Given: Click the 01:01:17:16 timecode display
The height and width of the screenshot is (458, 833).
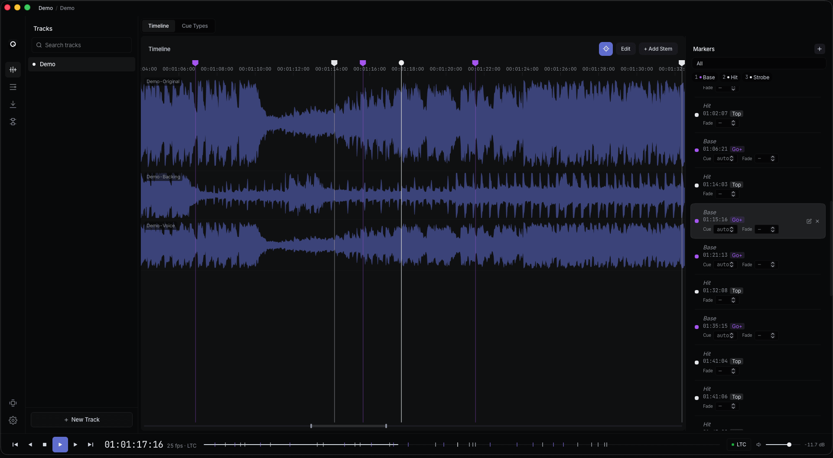Looking at the screenshot, I should click(x=134, y=445).
